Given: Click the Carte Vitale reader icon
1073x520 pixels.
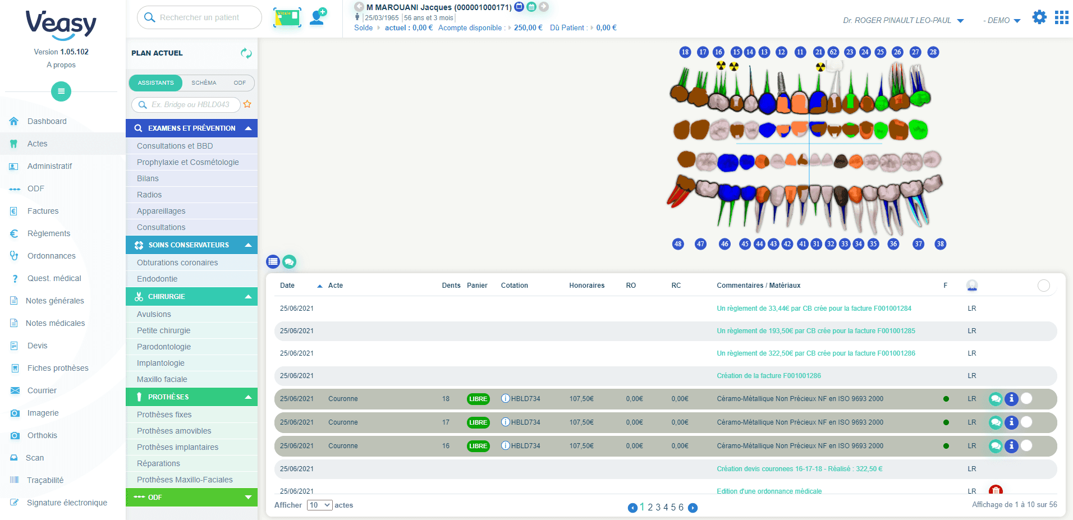Looking at the screenshot, I should point(287,17).
